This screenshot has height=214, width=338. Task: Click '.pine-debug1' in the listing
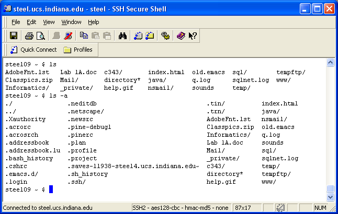[89, 127]
